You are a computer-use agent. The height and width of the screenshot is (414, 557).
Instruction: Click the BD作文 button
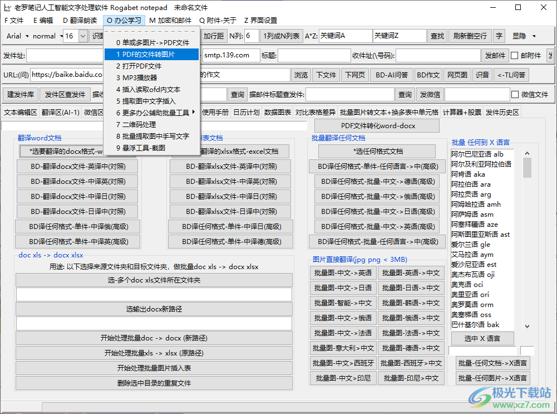[428, 75]
